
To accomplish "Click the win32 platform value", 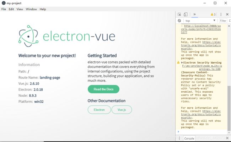I will [39, 102].
